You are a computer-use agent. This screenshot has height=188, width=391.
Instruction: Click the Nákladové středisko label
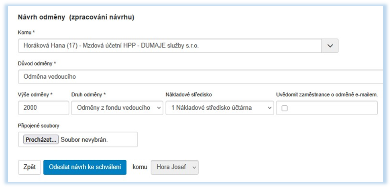(x=188, y=94)
